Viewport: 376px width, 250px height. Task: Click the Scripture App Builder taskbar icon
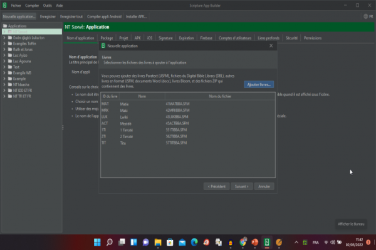point(267,242)
